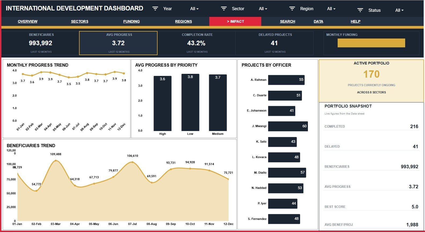Open the Help tab
The width and height of the screenshot is (425, 233).
pyautogui.click(x=356, y=21)
